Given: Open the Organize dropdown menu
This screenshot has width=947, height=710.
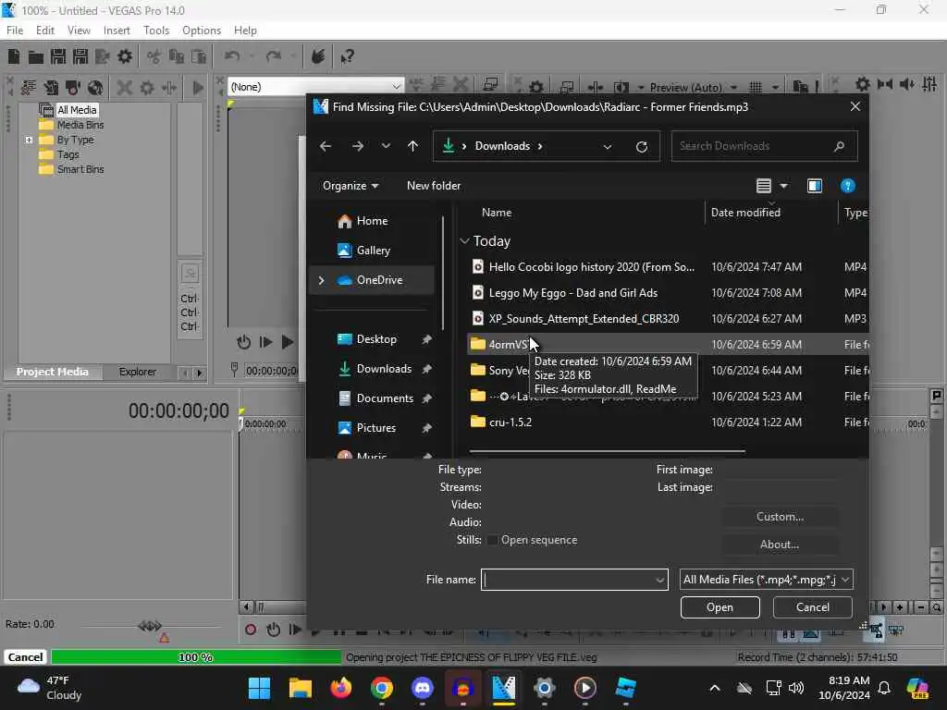Looking at the screenshot, I should (x=351, y=186).
